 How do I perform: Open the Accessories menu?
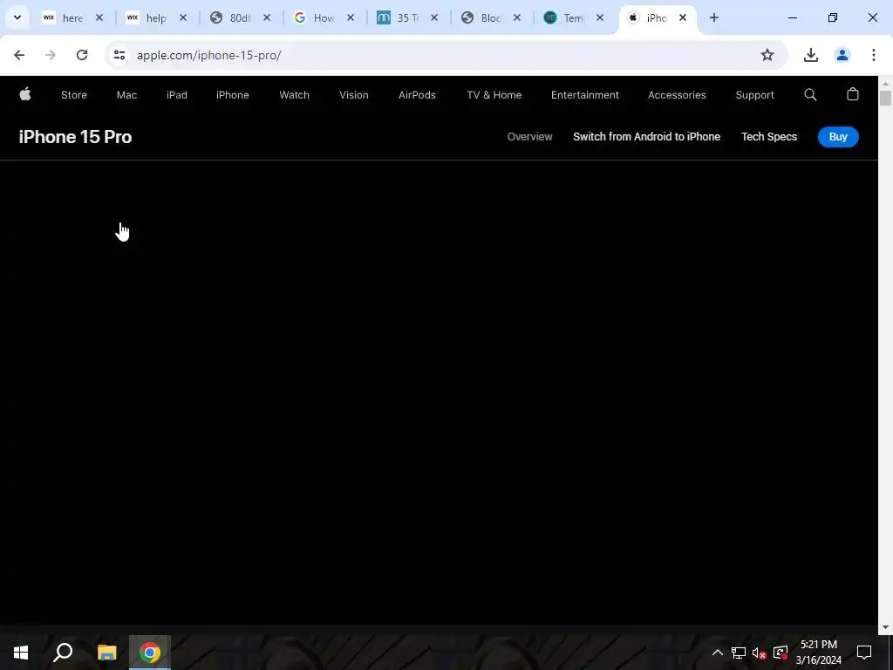click(677, 95)
